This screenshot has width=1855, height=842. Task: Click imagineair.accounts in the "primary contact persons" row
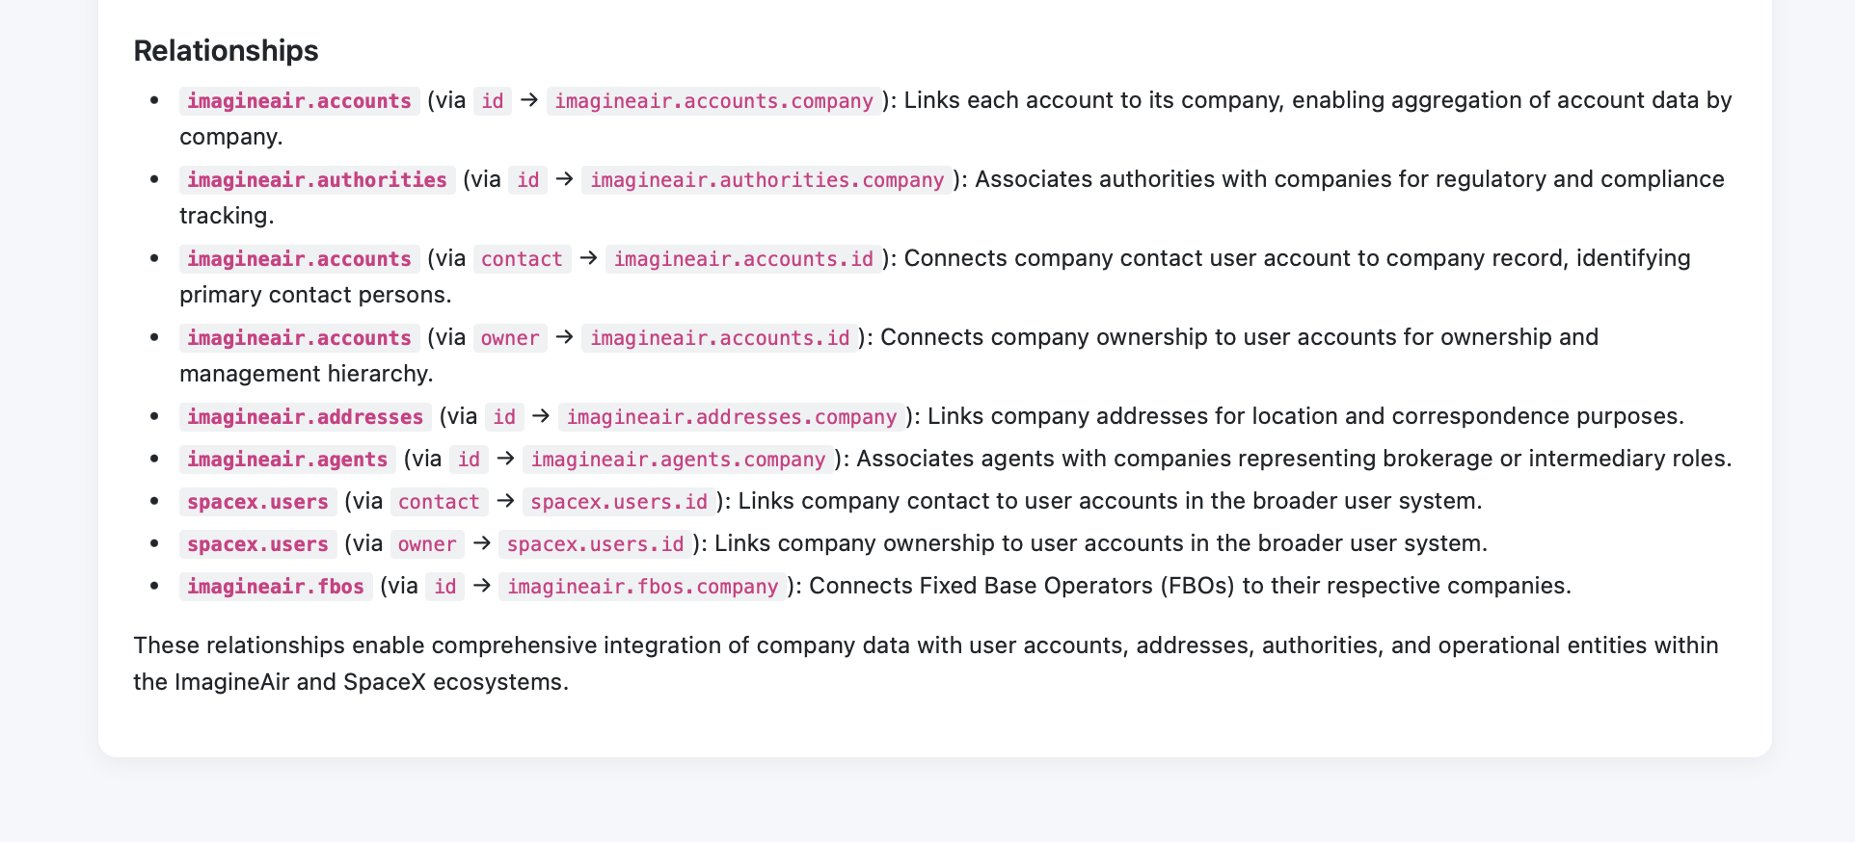pyautogui.click(x=299, y=259)
